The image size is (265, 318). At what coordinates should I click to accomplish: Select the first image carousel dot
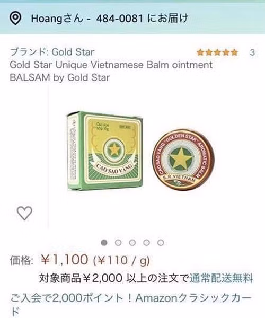104,242
